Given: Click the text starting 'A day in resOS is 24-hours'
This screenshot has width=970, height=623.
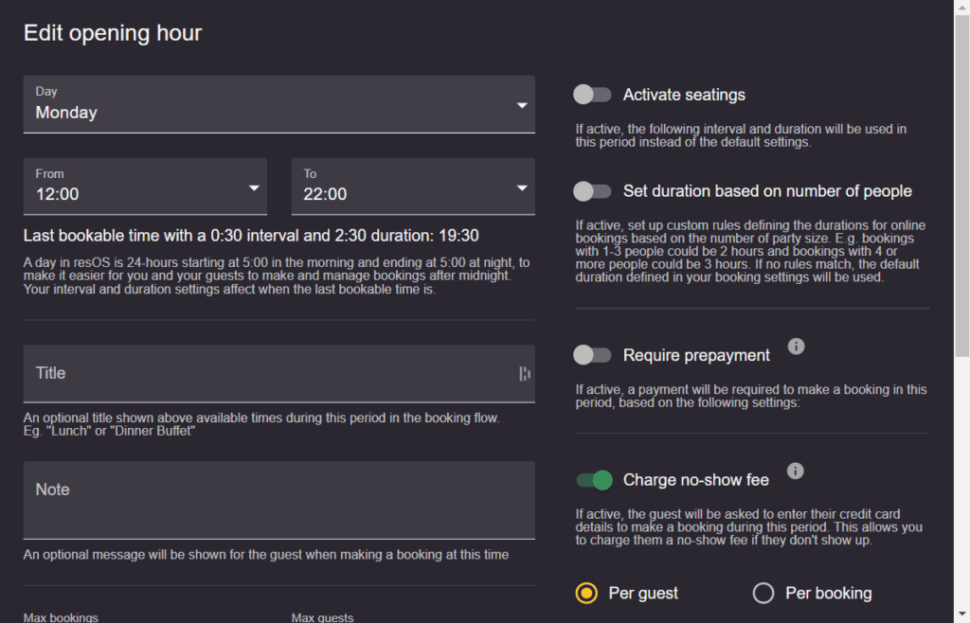Looking at the screenshot, I should coord(277,276).
